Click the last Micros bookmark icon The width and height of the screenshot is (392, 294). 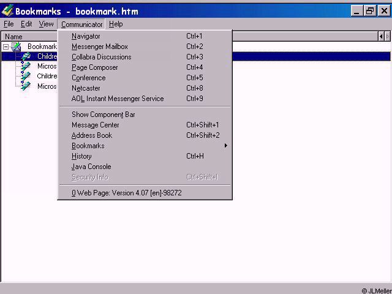point(26,86)
